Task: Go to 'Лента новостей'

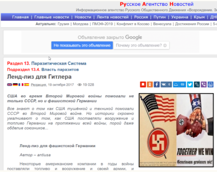Action: 113,17
